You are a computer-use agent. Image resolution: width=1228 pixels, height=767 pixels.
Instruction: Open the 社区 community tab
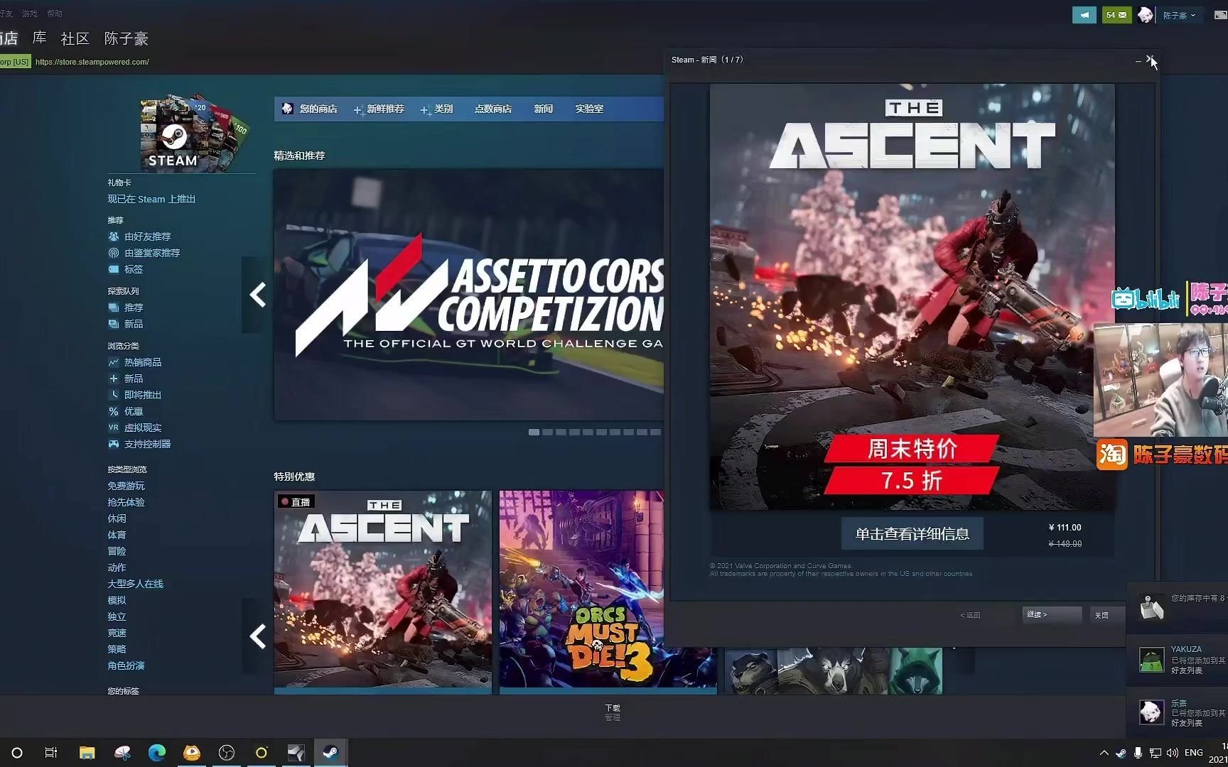coord(75,38)
